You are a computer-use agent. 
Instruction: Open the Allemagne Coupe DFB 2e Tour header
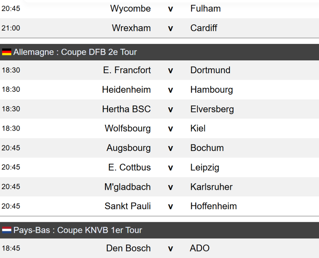pyautogui.click(x=75, y=52)
